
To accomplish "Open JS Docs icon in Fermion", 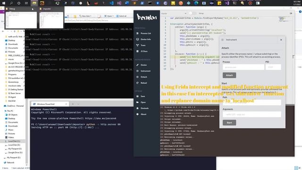I will coord(137,51).
